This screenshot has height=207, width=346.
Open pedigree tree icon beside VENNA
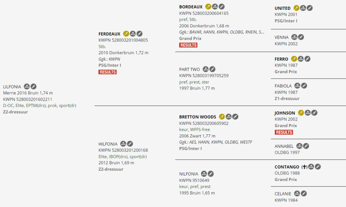(294, 37)
